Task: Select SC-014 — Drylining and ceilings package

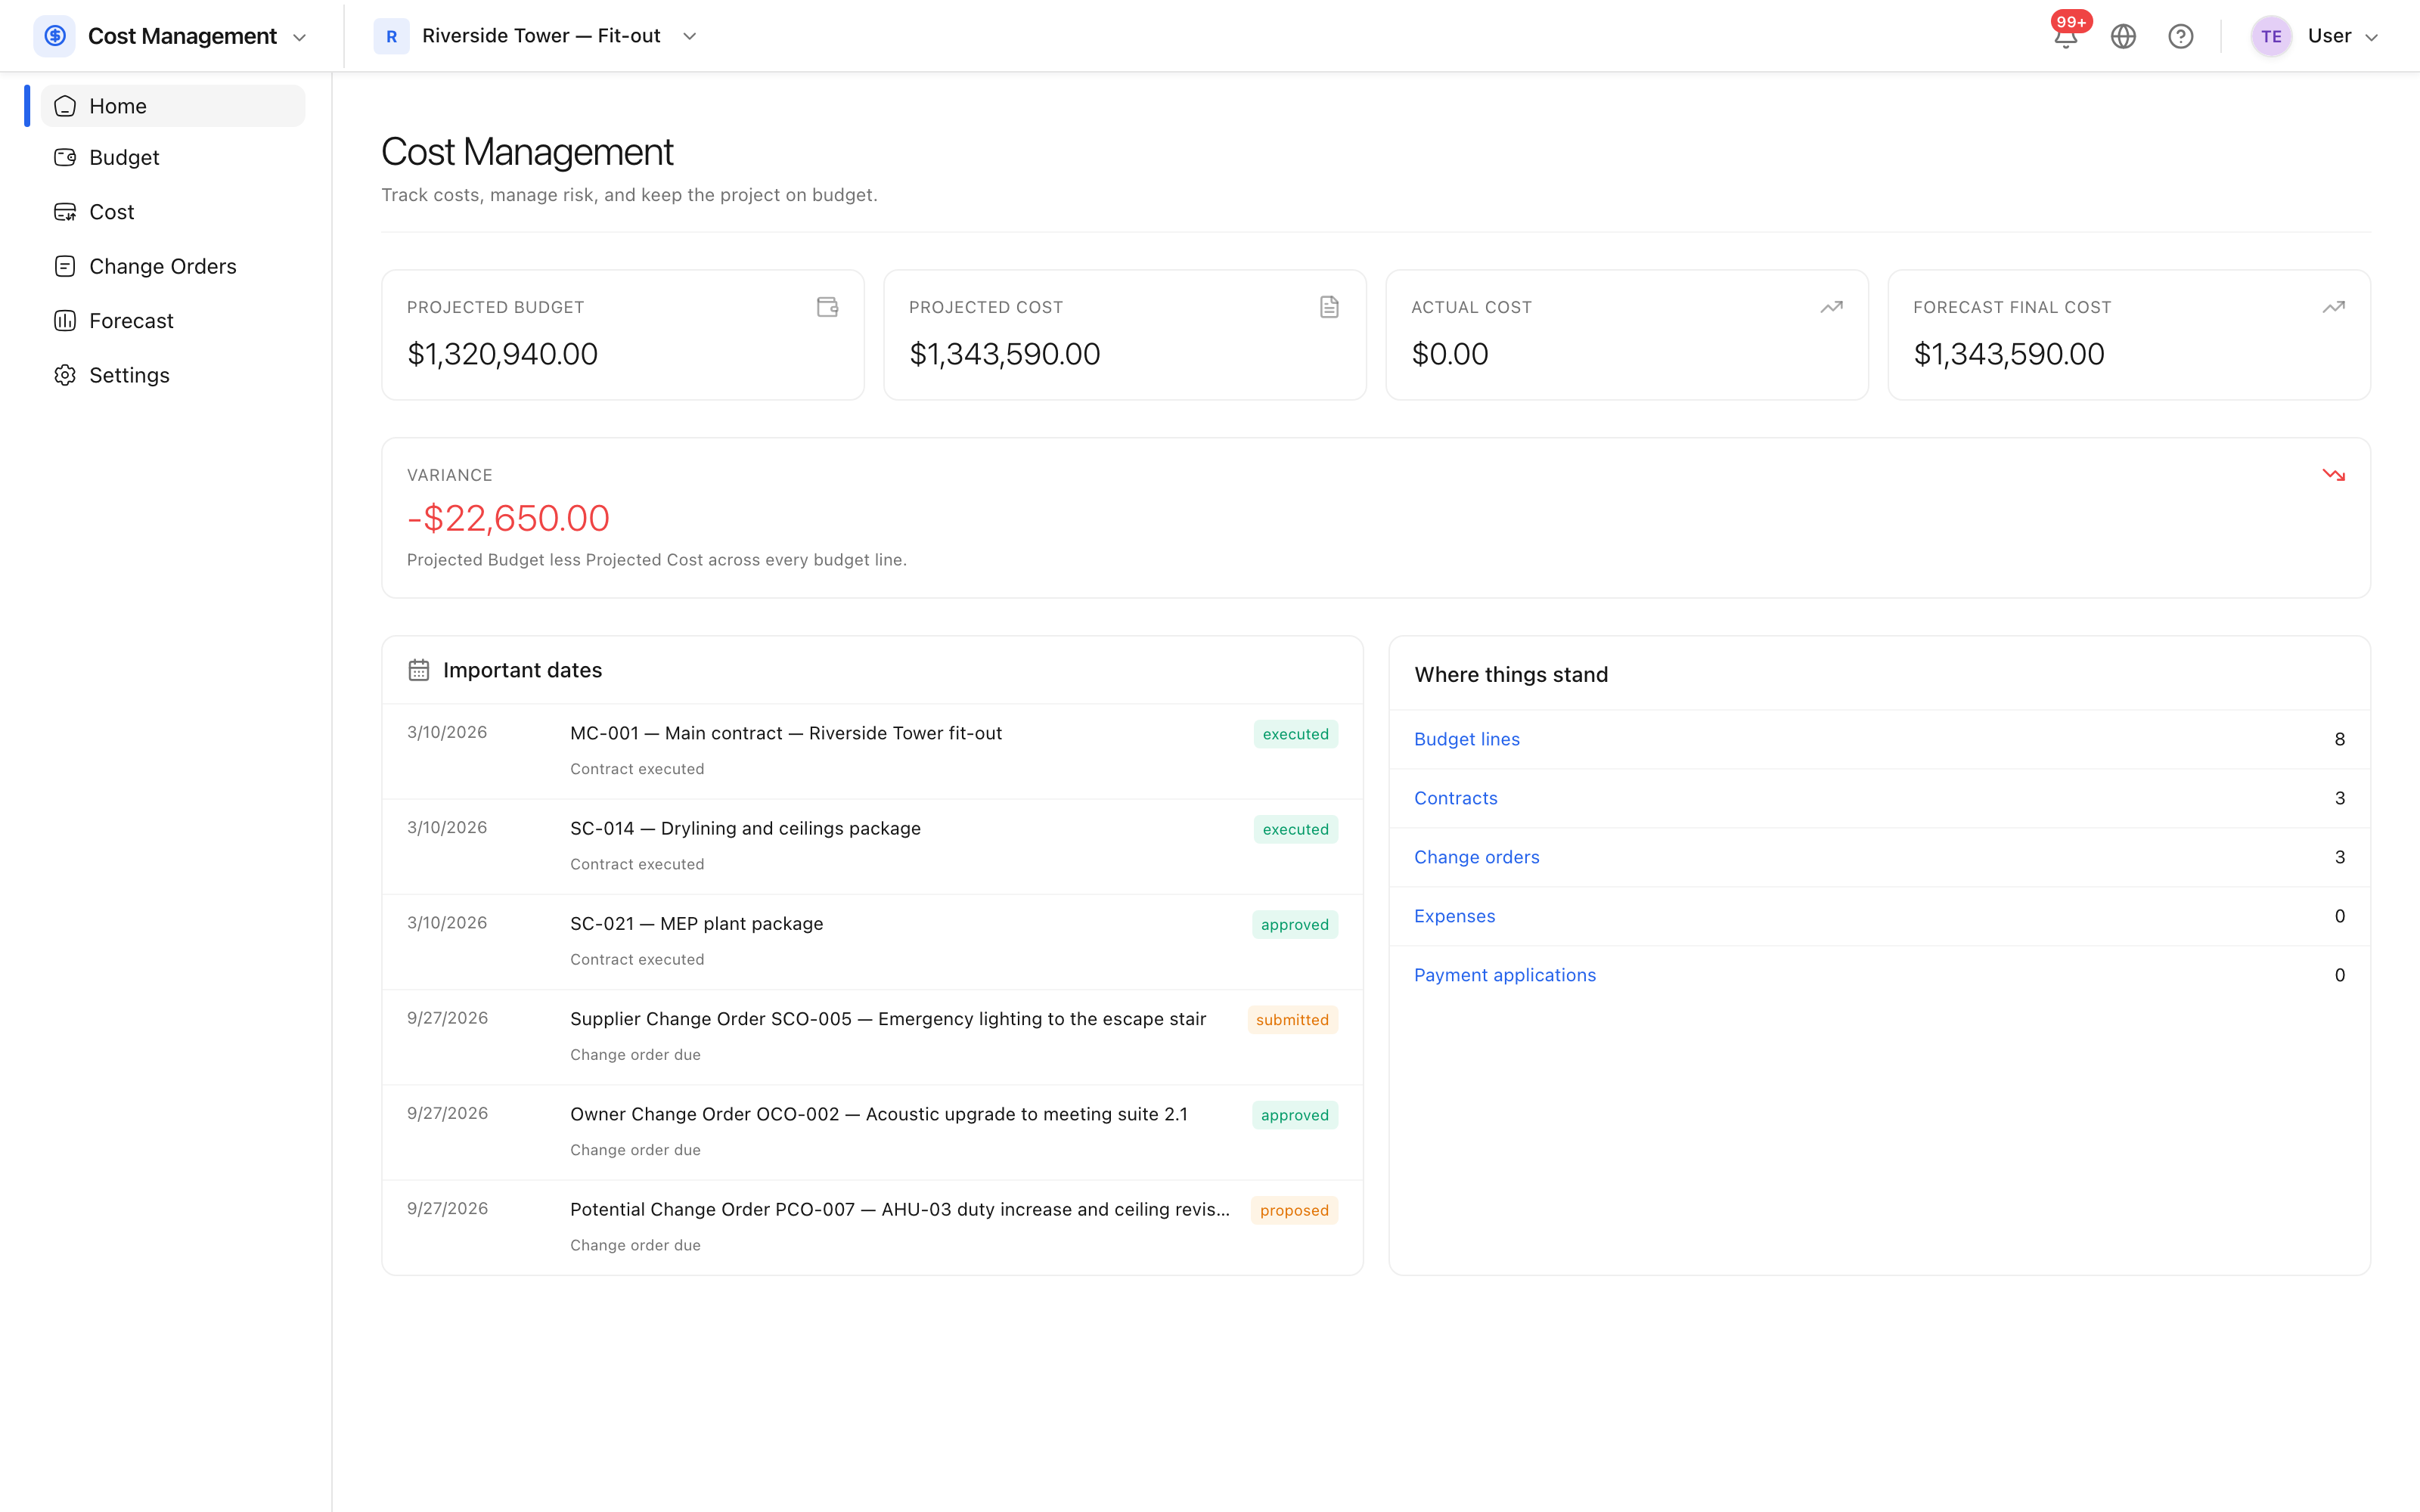Action: [745, 828]
